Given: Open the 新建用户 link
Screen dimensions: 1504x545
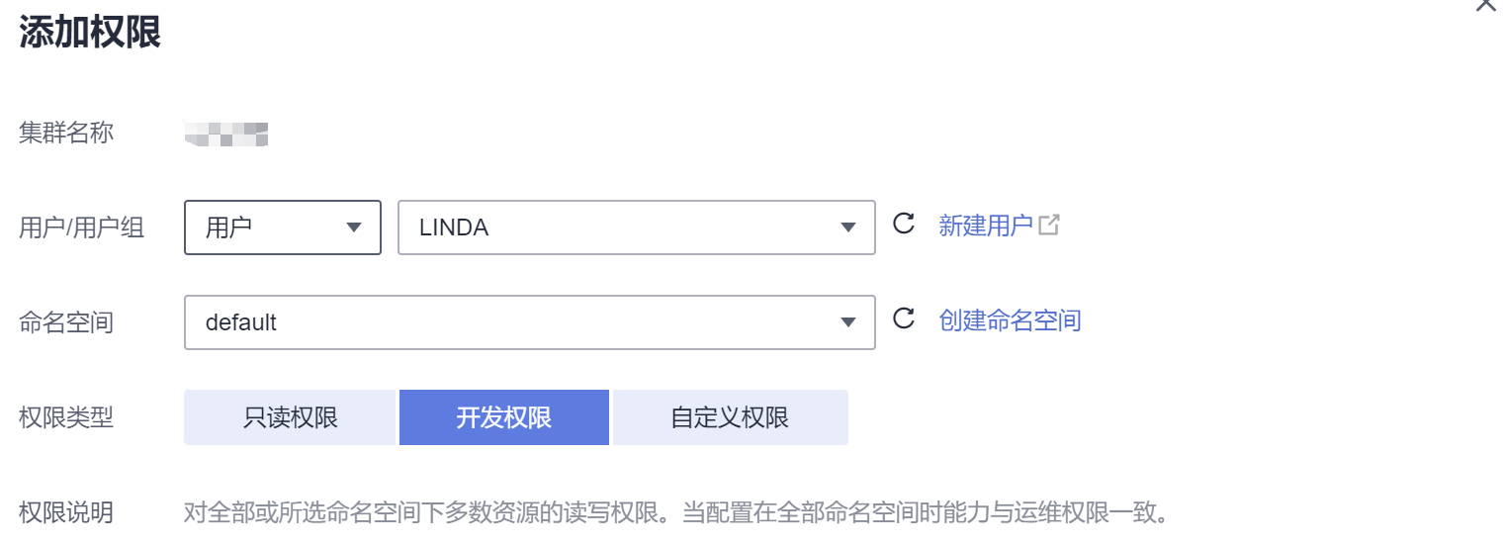Looking at the screenshot, I should click(985, 226).
